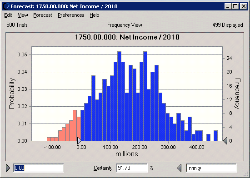Click the '100.00' x-axis value
250x178 pixels.
click(x=110, y=147)
